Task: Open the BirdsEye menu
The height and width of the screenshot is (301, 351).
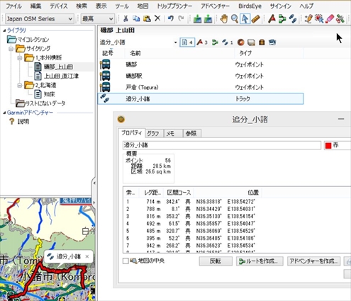Action: click(x=250, y=6)
